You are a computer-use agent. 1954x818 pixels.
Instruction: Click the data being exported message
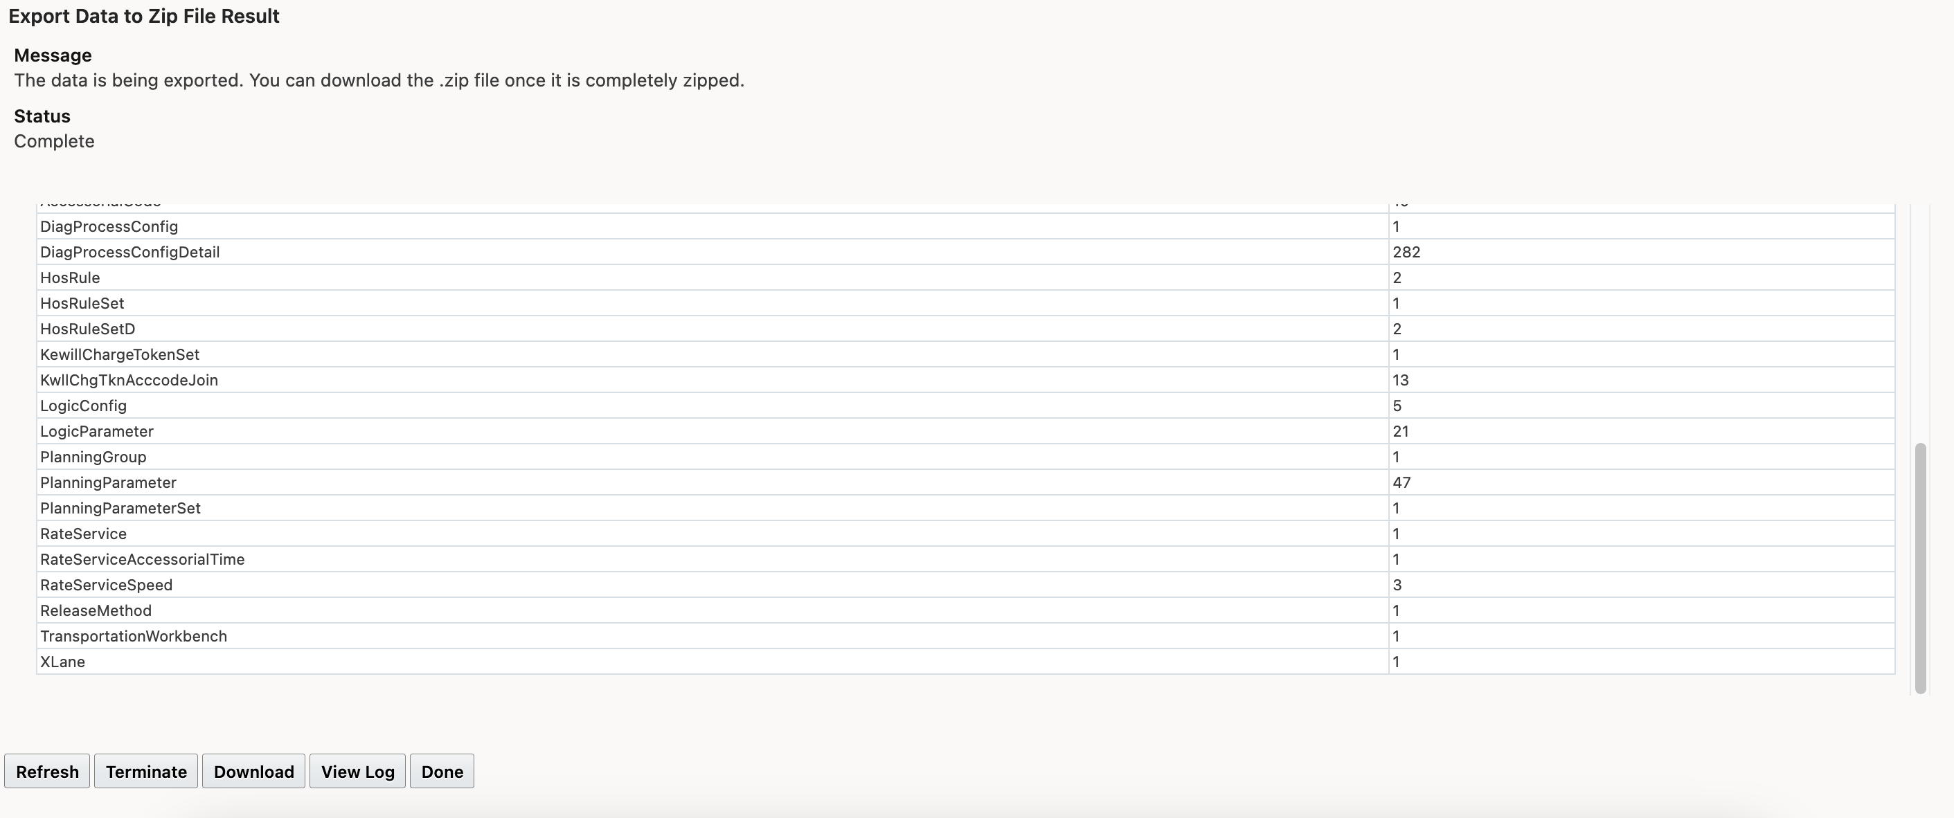tap(379, 80)
